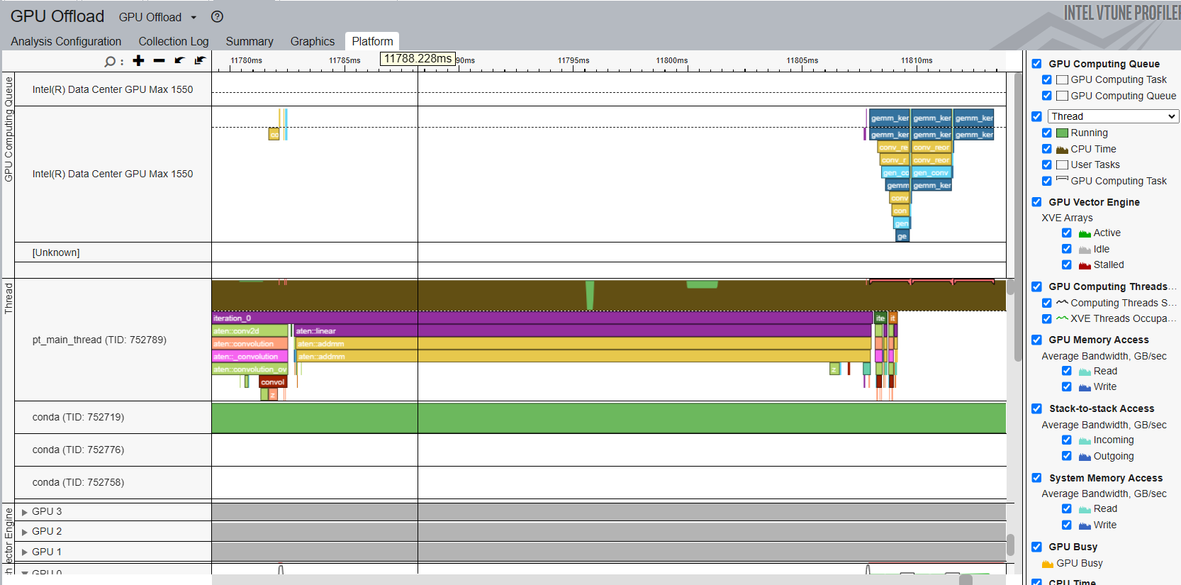The image size is (1181, 585).
Task: Click the reset zoom icon
Action: tap(200, 61)
